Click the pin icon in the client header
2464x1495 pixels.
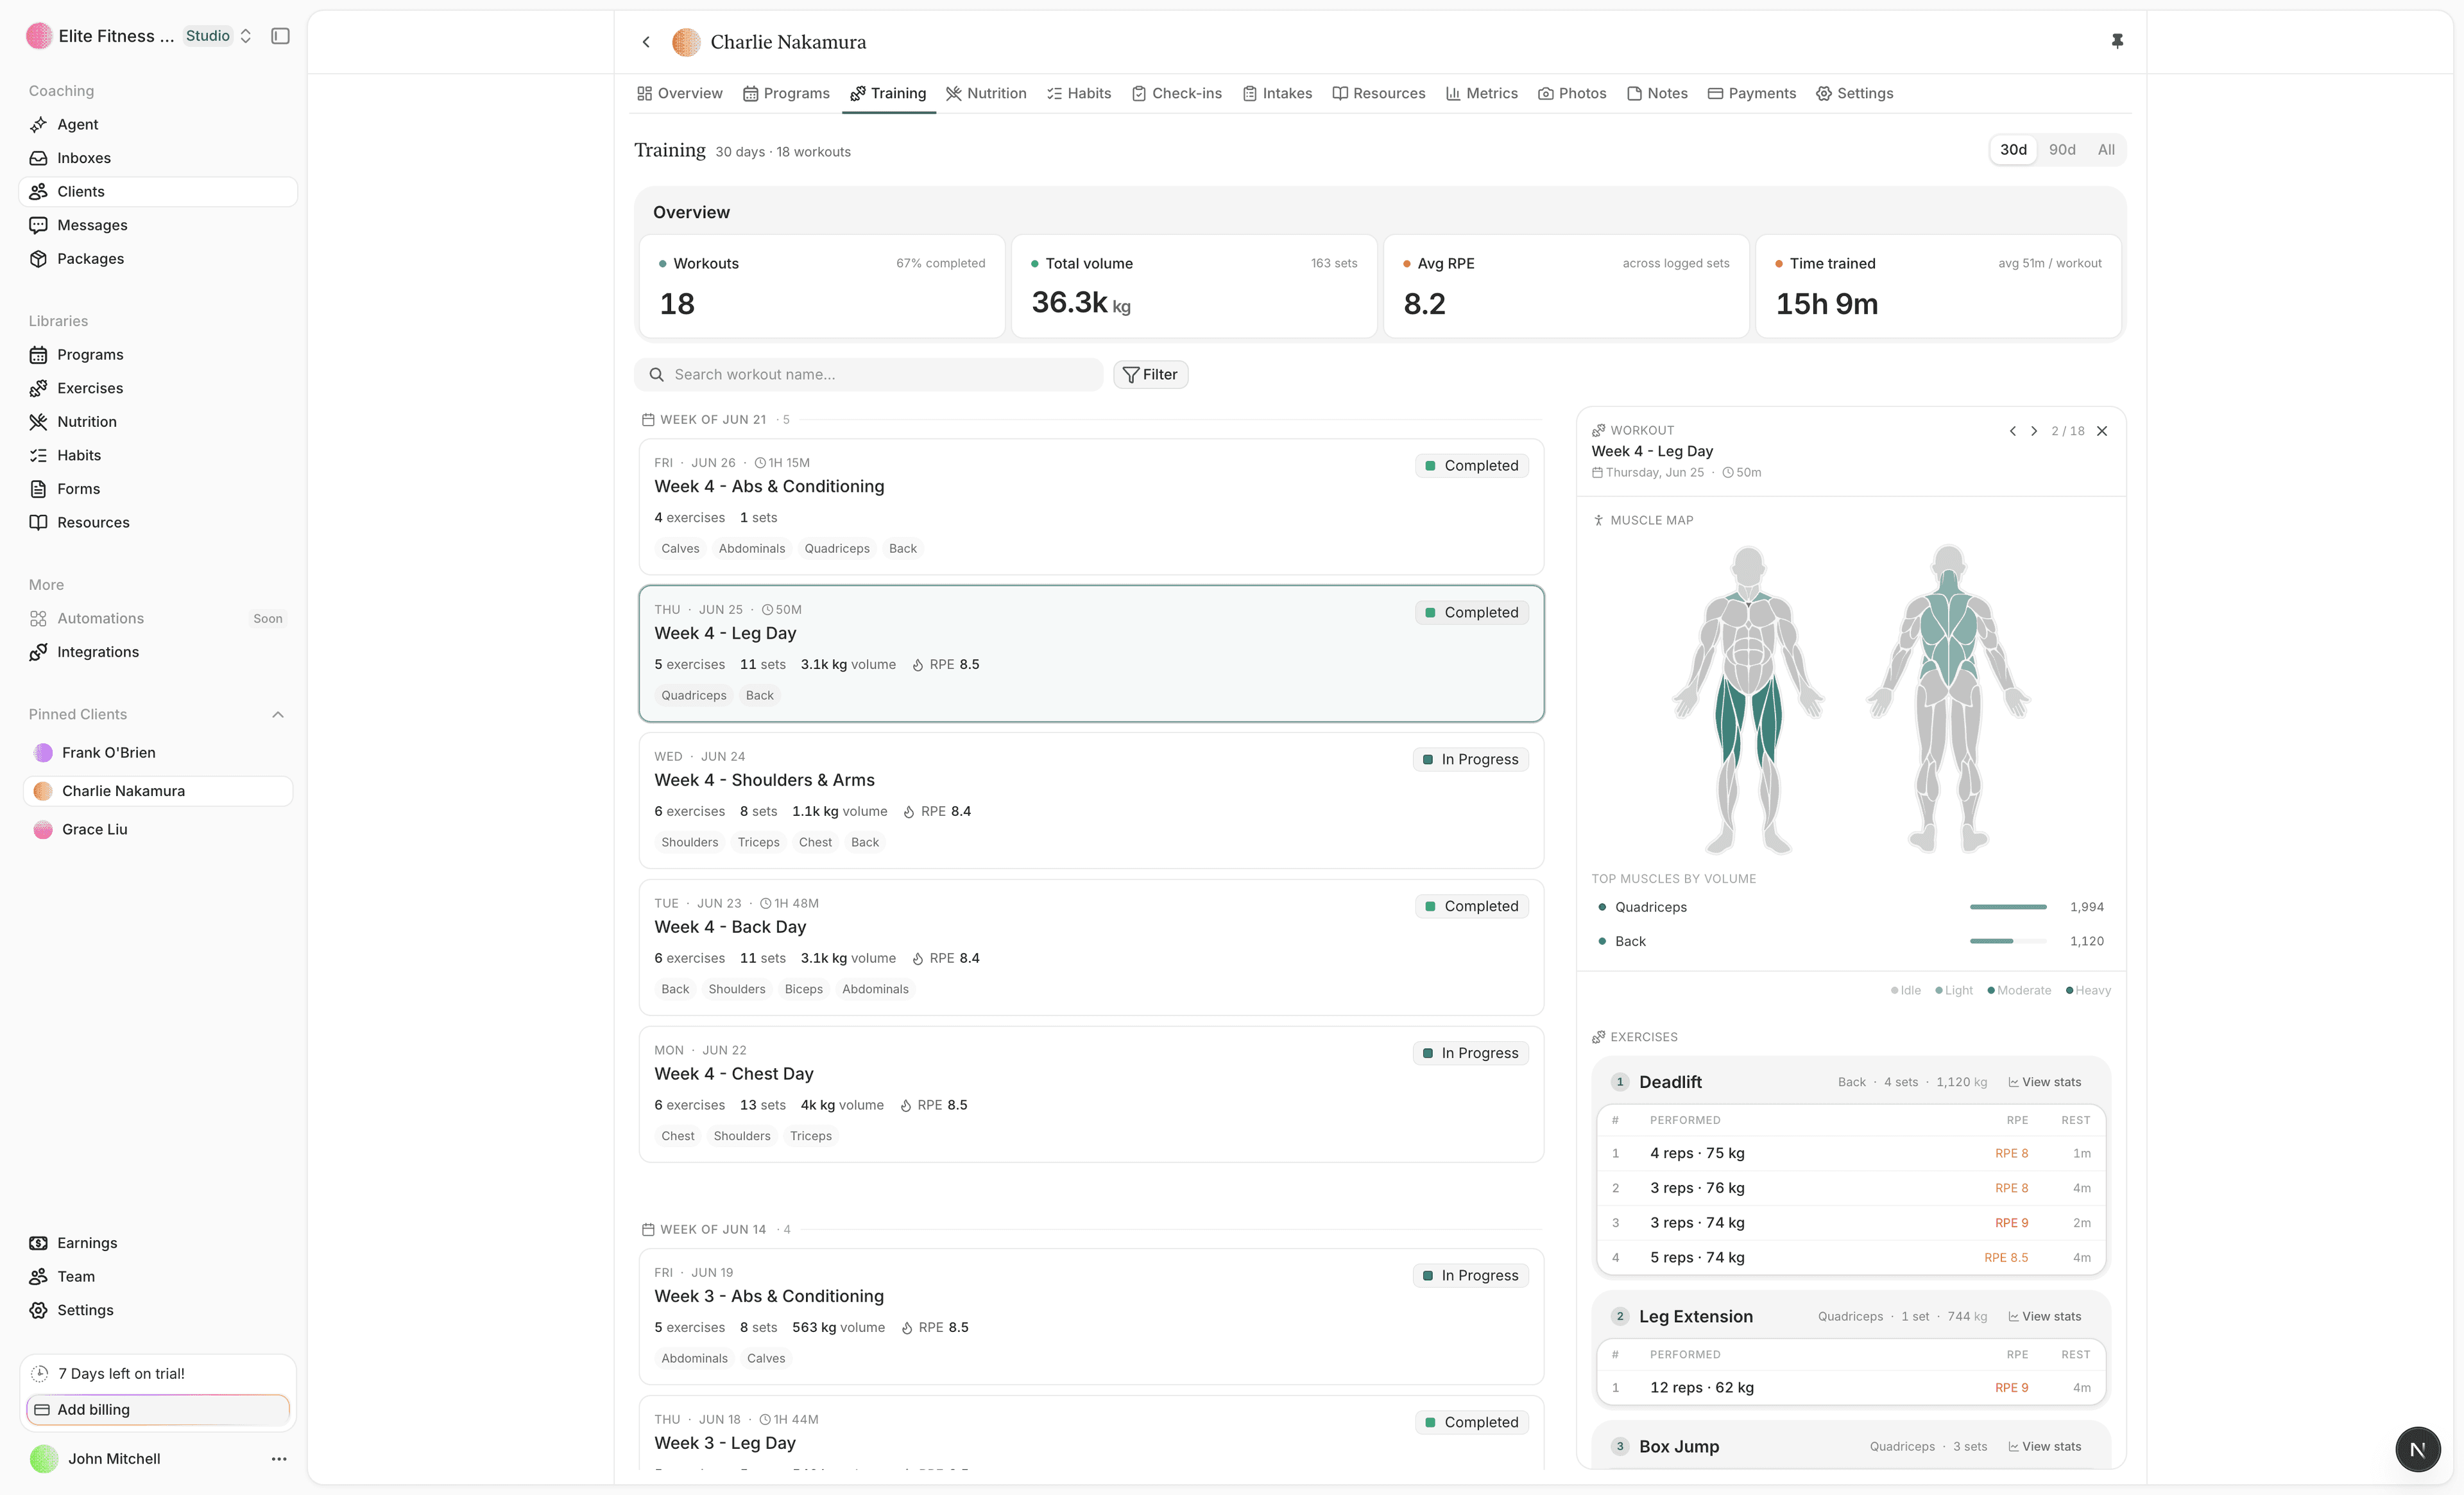[x=2117, y=41]
